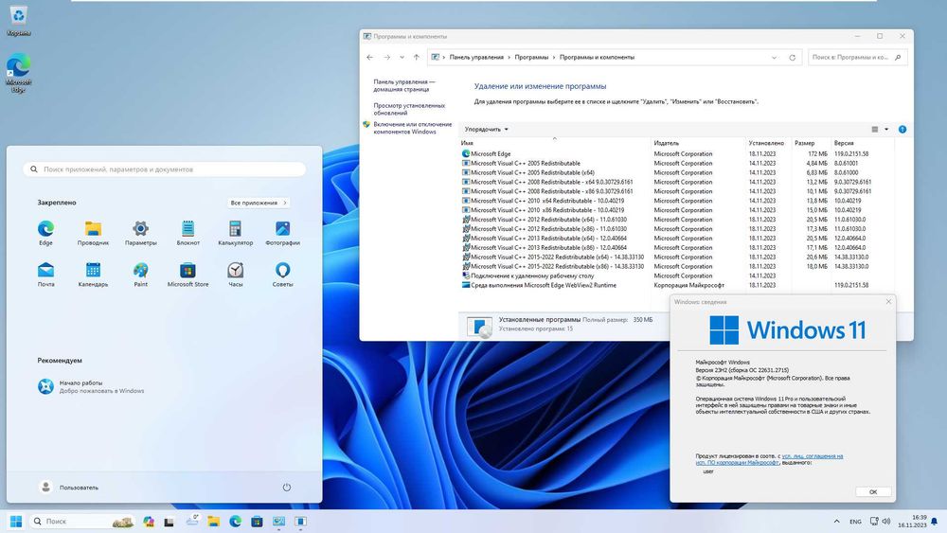Screen dimensions: 947x533
Task: Select Visual C++ 2013 Redistributable (x86) row
Action: tap(678, 247)
